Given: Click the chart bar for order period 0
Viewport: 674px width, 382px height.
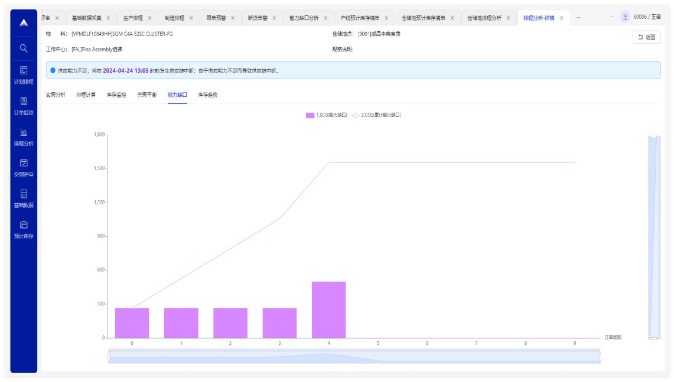Looking at the screenshot, I should [132, 323].
